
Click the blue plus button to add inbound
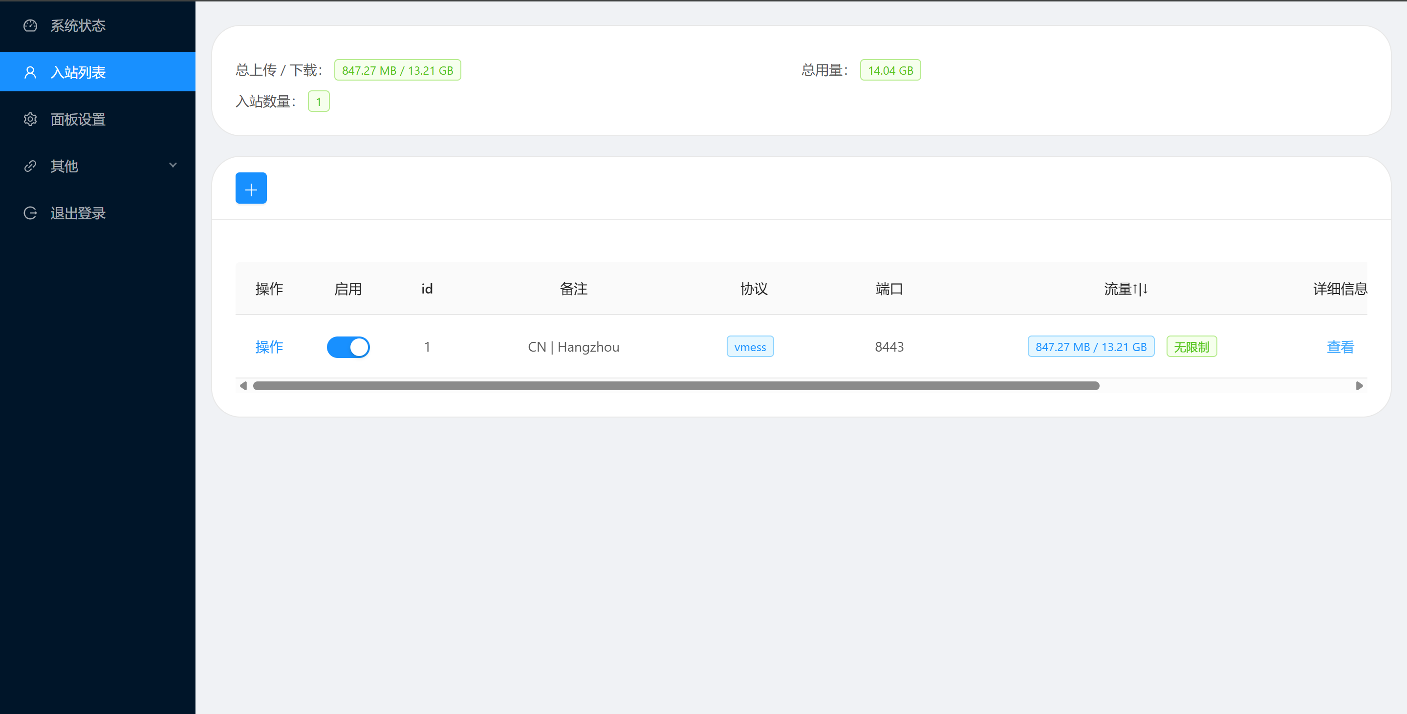(251, 189)
